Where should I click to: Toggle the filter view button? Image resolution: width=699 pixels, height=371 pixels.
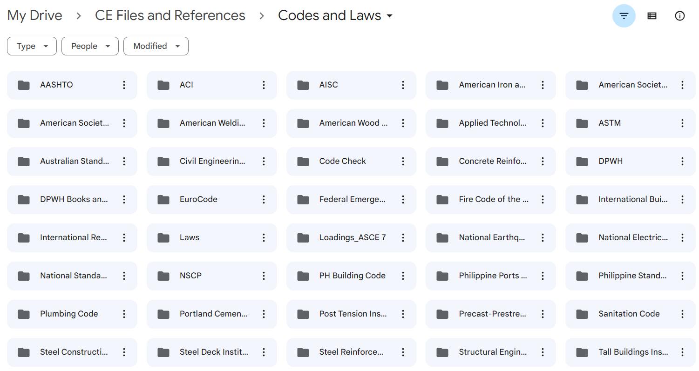[624, 16]
